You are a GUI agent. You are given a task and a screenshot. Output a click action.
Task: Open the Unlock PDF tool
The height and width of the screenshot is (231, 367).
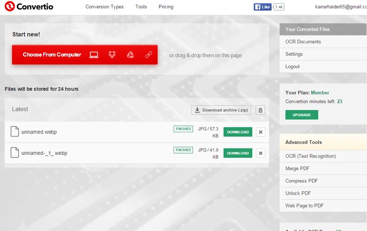[323, 193]
